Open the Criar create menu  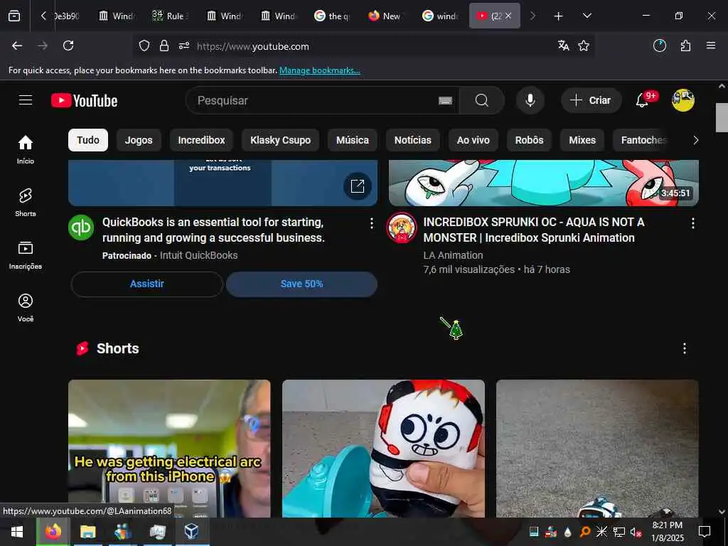591,100
